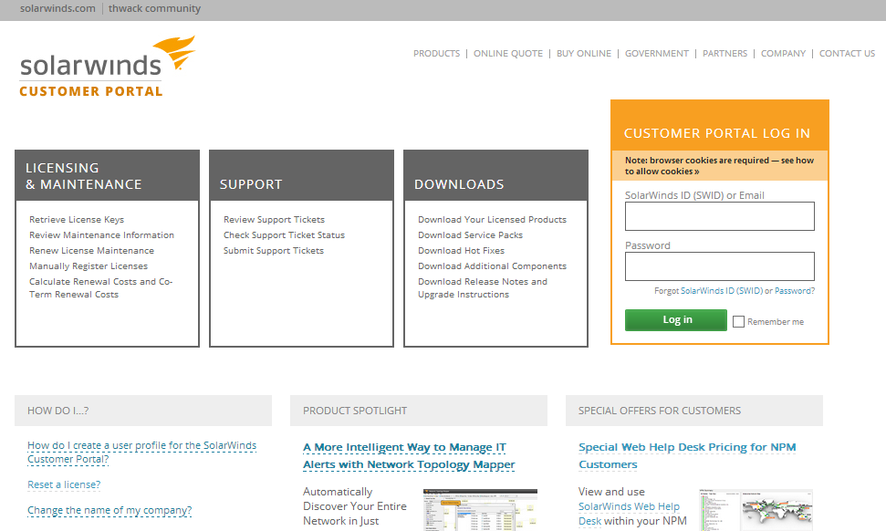Screen dimensions: 886x531
Task: Open see how to allow cookies note
Action: 719,165
